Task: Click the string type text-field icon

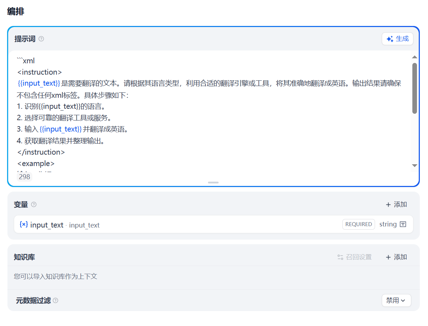Action: [403, 224]
